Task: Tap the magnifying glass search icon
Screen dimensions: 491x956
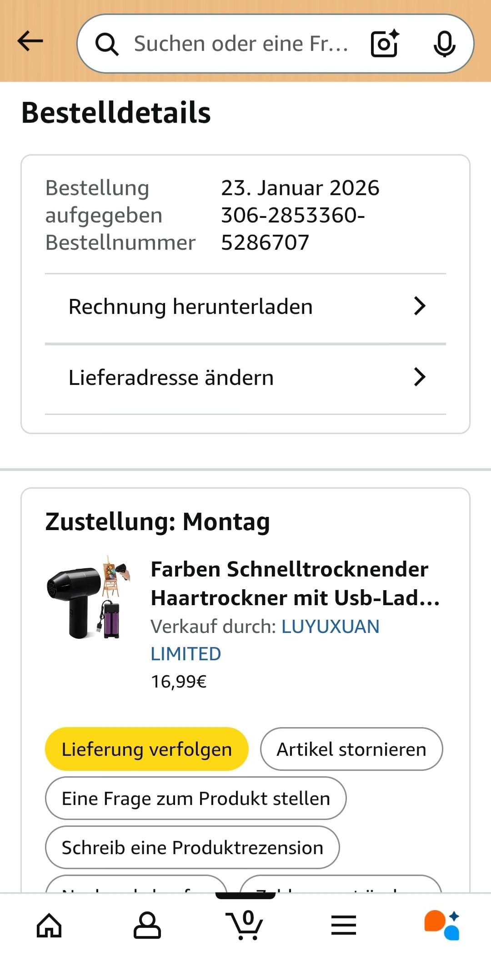Action: (x=107, y=44)
